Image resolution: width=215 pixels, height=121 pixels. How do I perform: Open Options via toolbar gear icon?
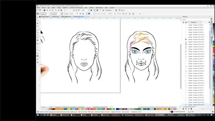click(116, 10)
